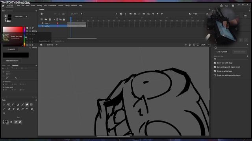Toggle the rightmost tool option icon in Tools
Image resolution: width=252 pixels, height=141 pixels.
pyautogui.click(x=20, y=122)
